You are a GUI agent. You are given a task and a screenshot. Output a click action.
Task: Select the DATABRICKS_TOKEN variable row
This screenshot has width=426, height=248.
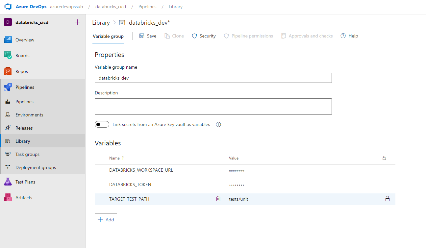[245, 185]
